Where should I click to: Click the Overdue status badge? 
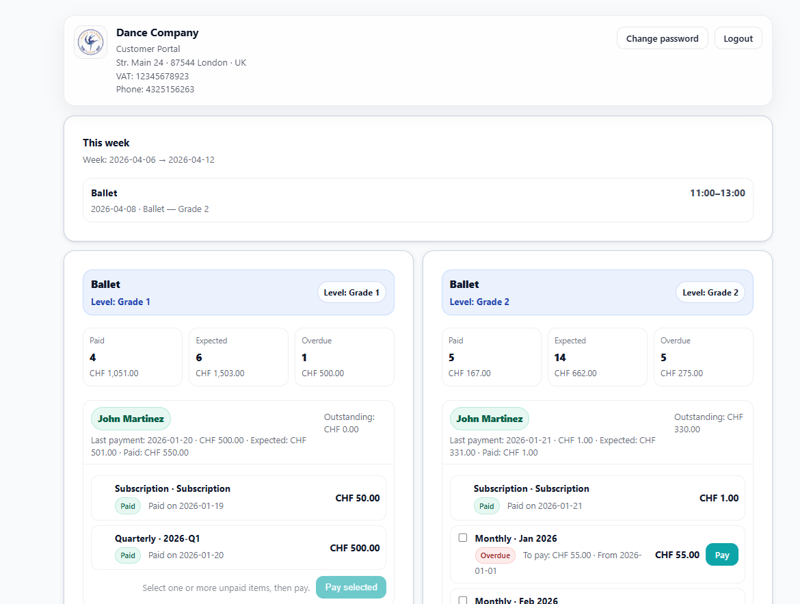(495, 555)
